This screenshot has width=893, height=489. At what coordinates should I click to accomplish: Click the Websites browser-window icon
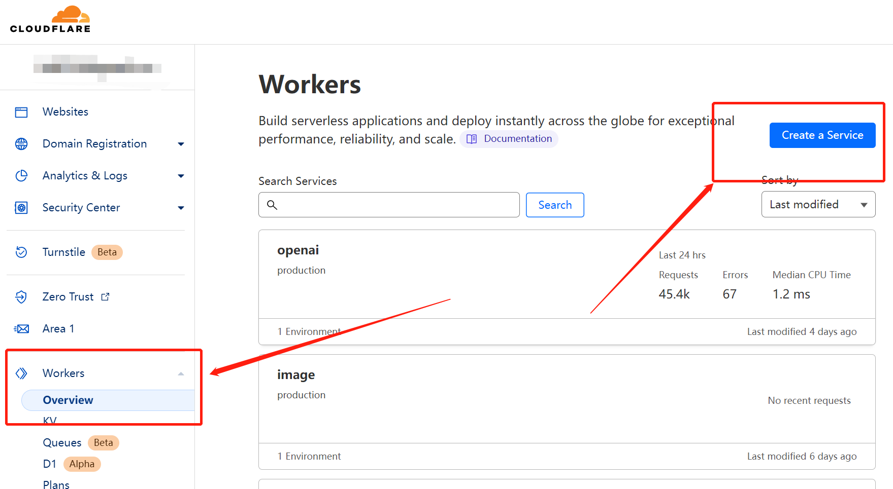click(x=21, y=112)
